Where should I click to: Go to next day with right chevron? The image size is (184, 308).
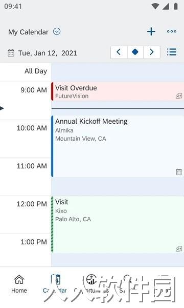(152, 52)
